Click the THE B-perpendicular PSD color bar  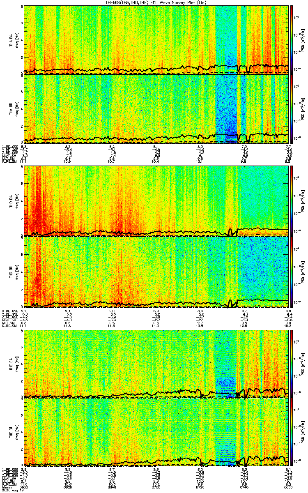coord(292,364)
